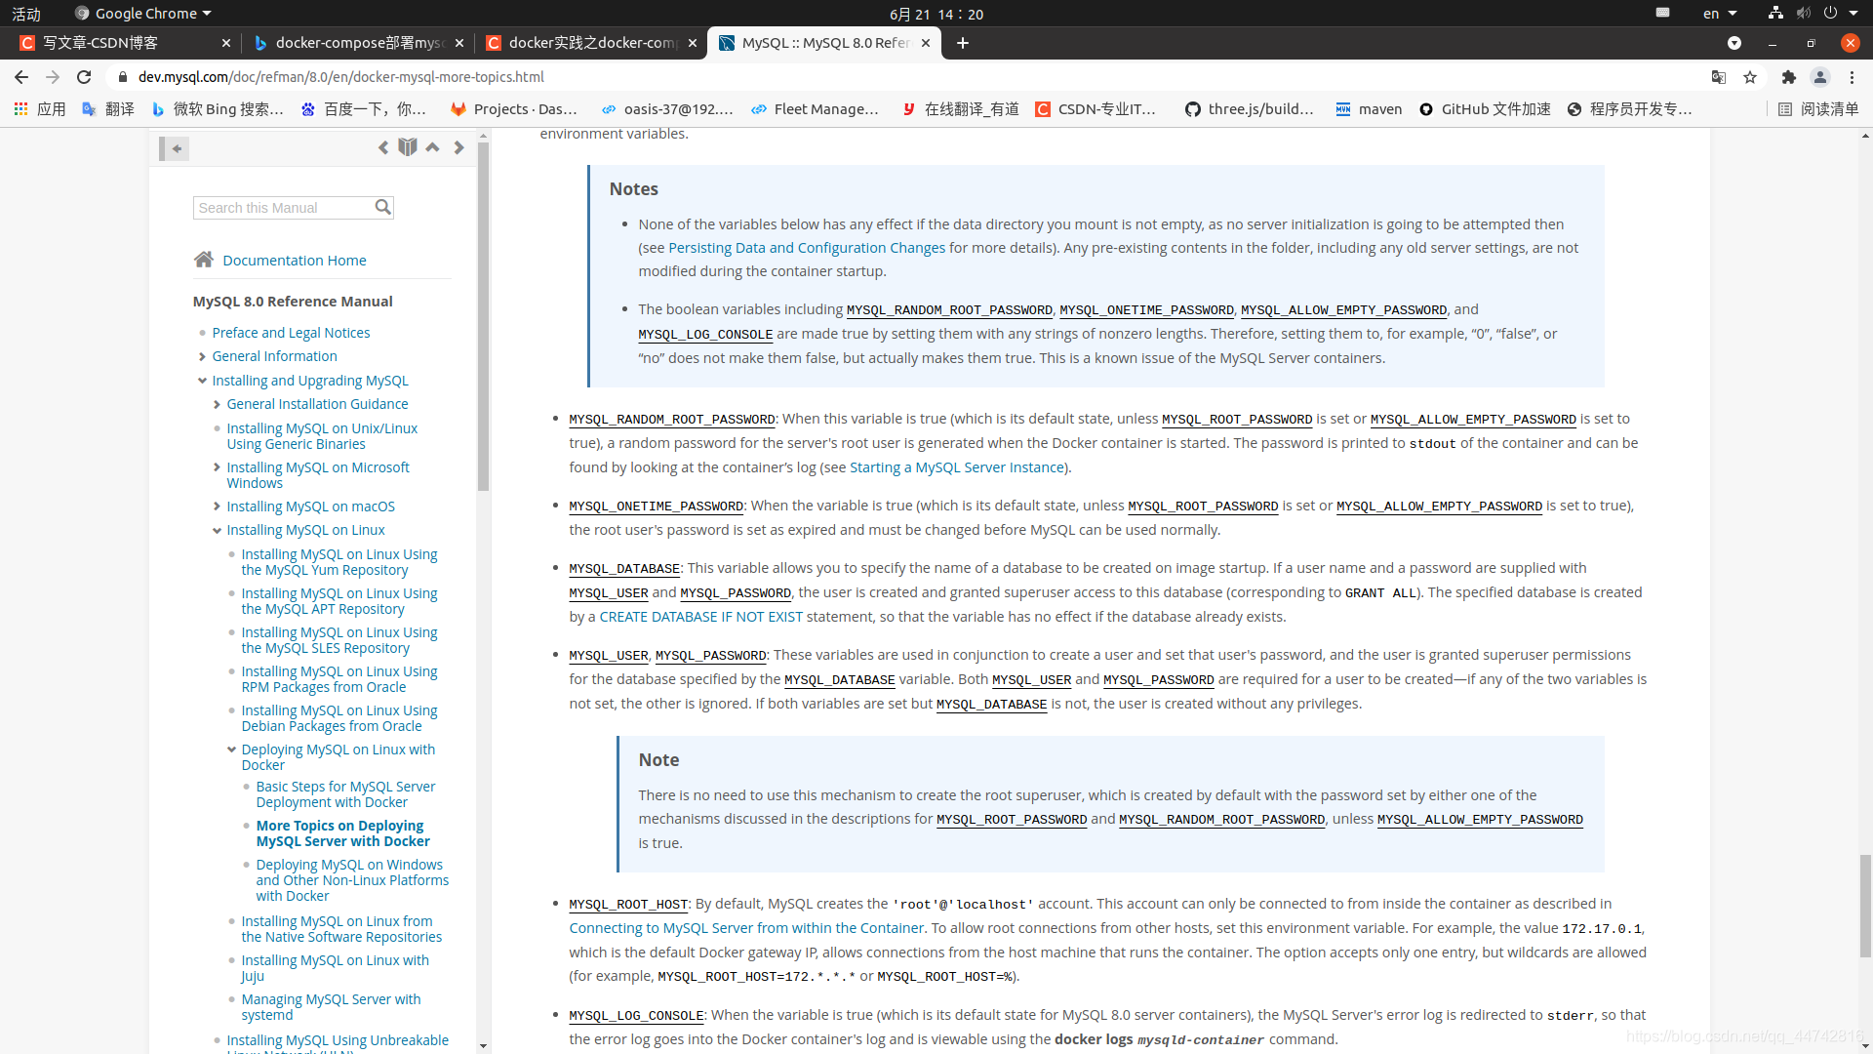Open Deploying MySQL on Windows and Other Platforms
This screenshot has height=1054, width=1873.
coord(352,880)
